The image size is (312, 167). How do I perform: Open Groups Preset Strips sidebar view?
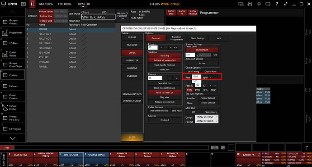point(13,65)
